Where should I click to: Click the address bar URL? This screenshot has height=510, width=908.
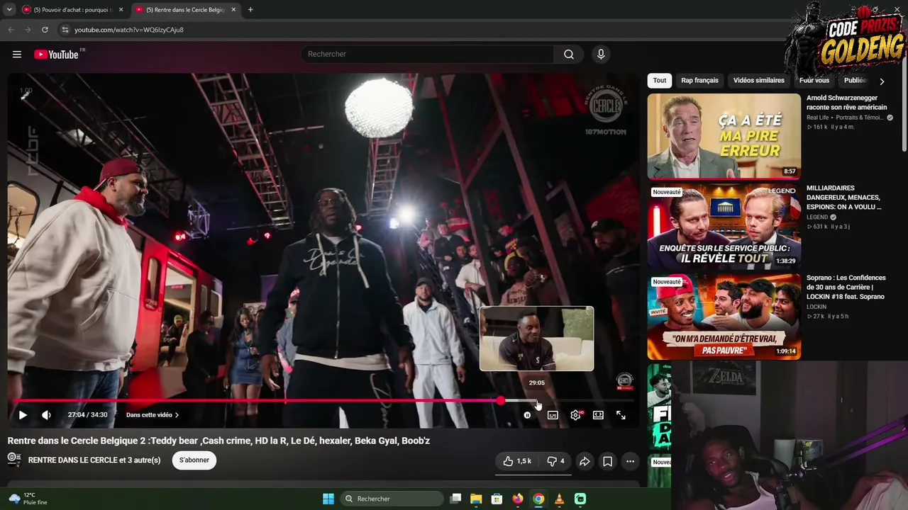click(x=129, y=30)
